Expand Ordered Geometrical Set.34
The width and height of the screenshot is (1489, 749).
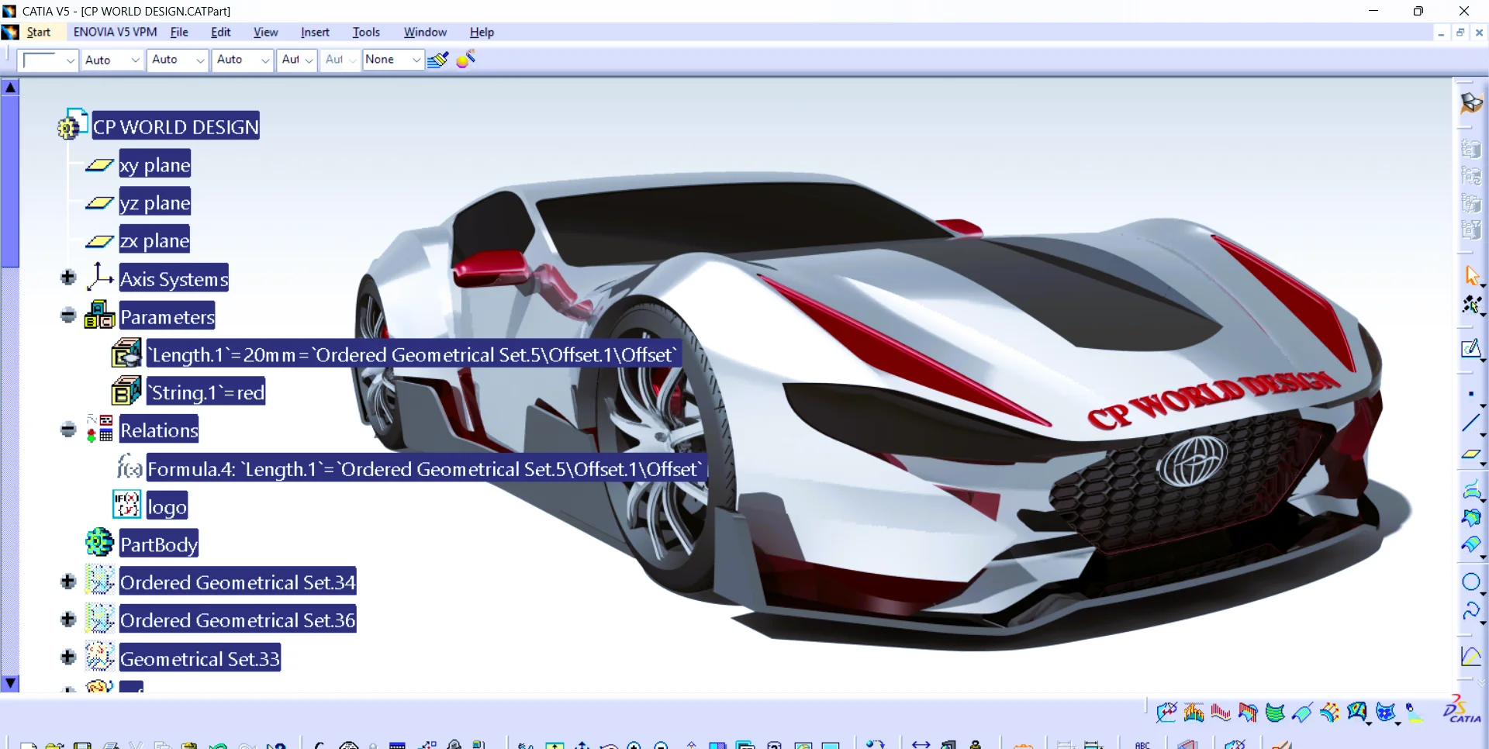click(x=68, y=582)
